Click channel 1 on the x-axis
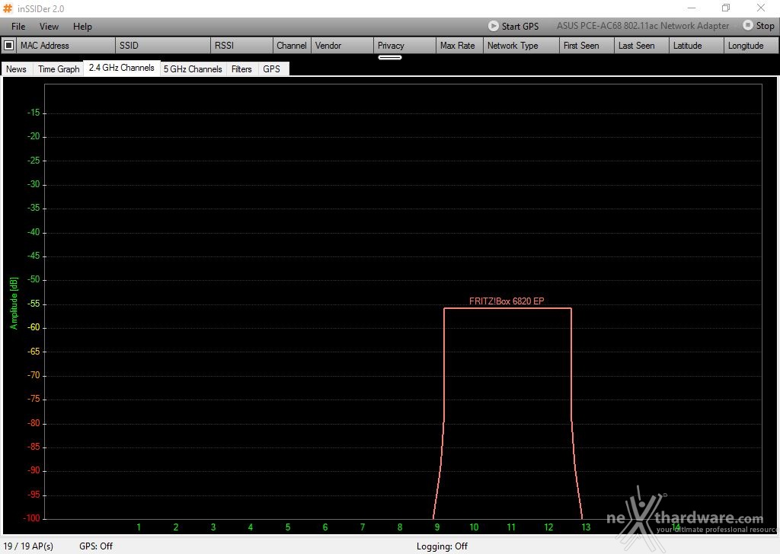The image size is (780, 554). click(x=139, y=527)
